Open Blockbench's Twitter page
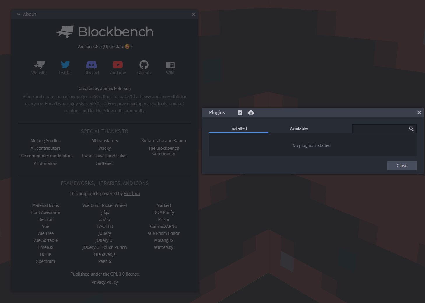The width and height of the screenshot is (425, 303). click(65, 67)
